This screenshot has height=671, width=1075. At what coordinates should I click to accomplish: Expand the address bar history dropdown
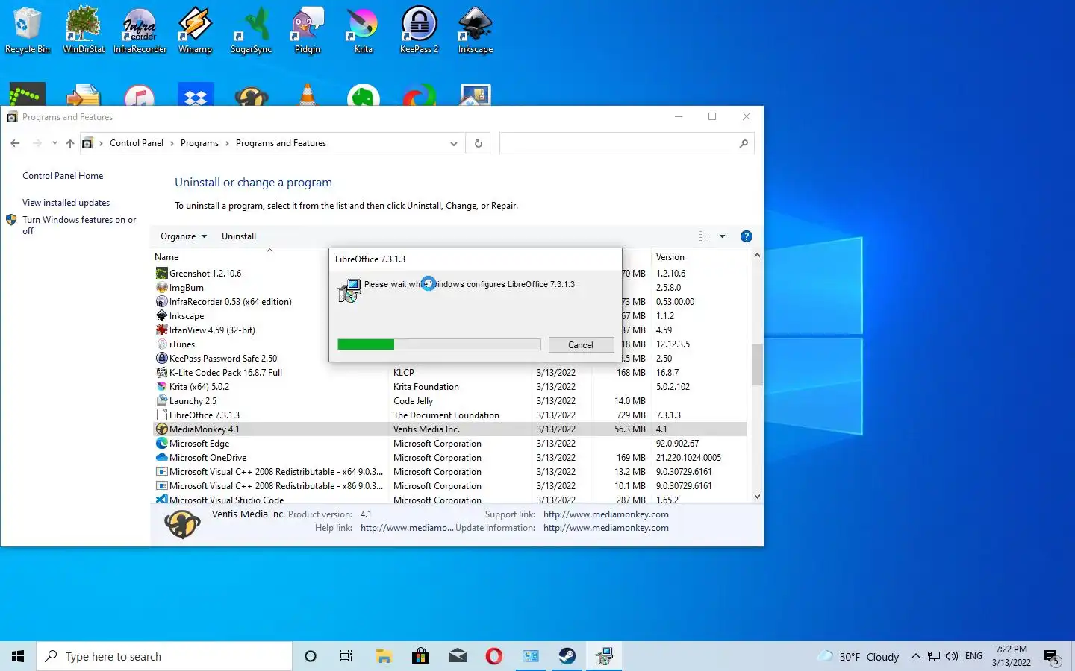pyautogui.click(x=453, y=143)
